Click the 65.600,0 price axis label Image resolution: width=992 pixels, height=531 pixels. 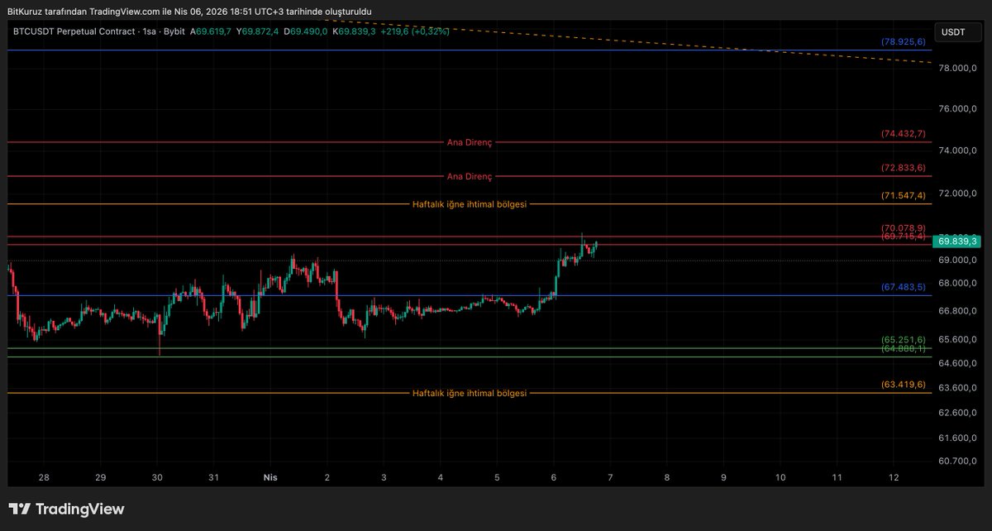[x=959, y=340]
